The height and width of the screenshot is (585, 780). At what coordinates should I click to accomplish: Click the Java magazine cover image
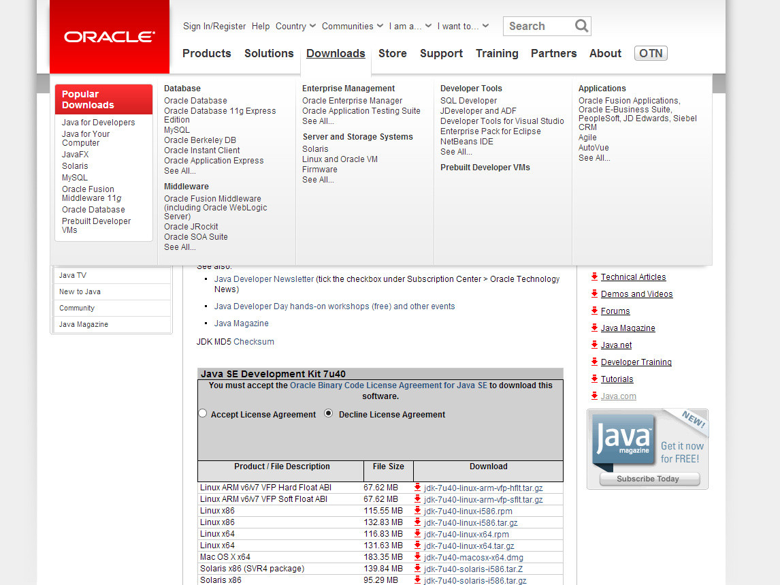click(x=624, y=441)
